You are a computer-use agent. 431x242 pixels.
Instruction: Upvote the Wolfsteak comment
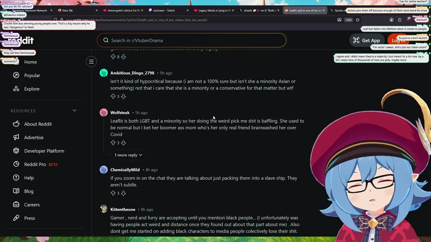[113, 143]
